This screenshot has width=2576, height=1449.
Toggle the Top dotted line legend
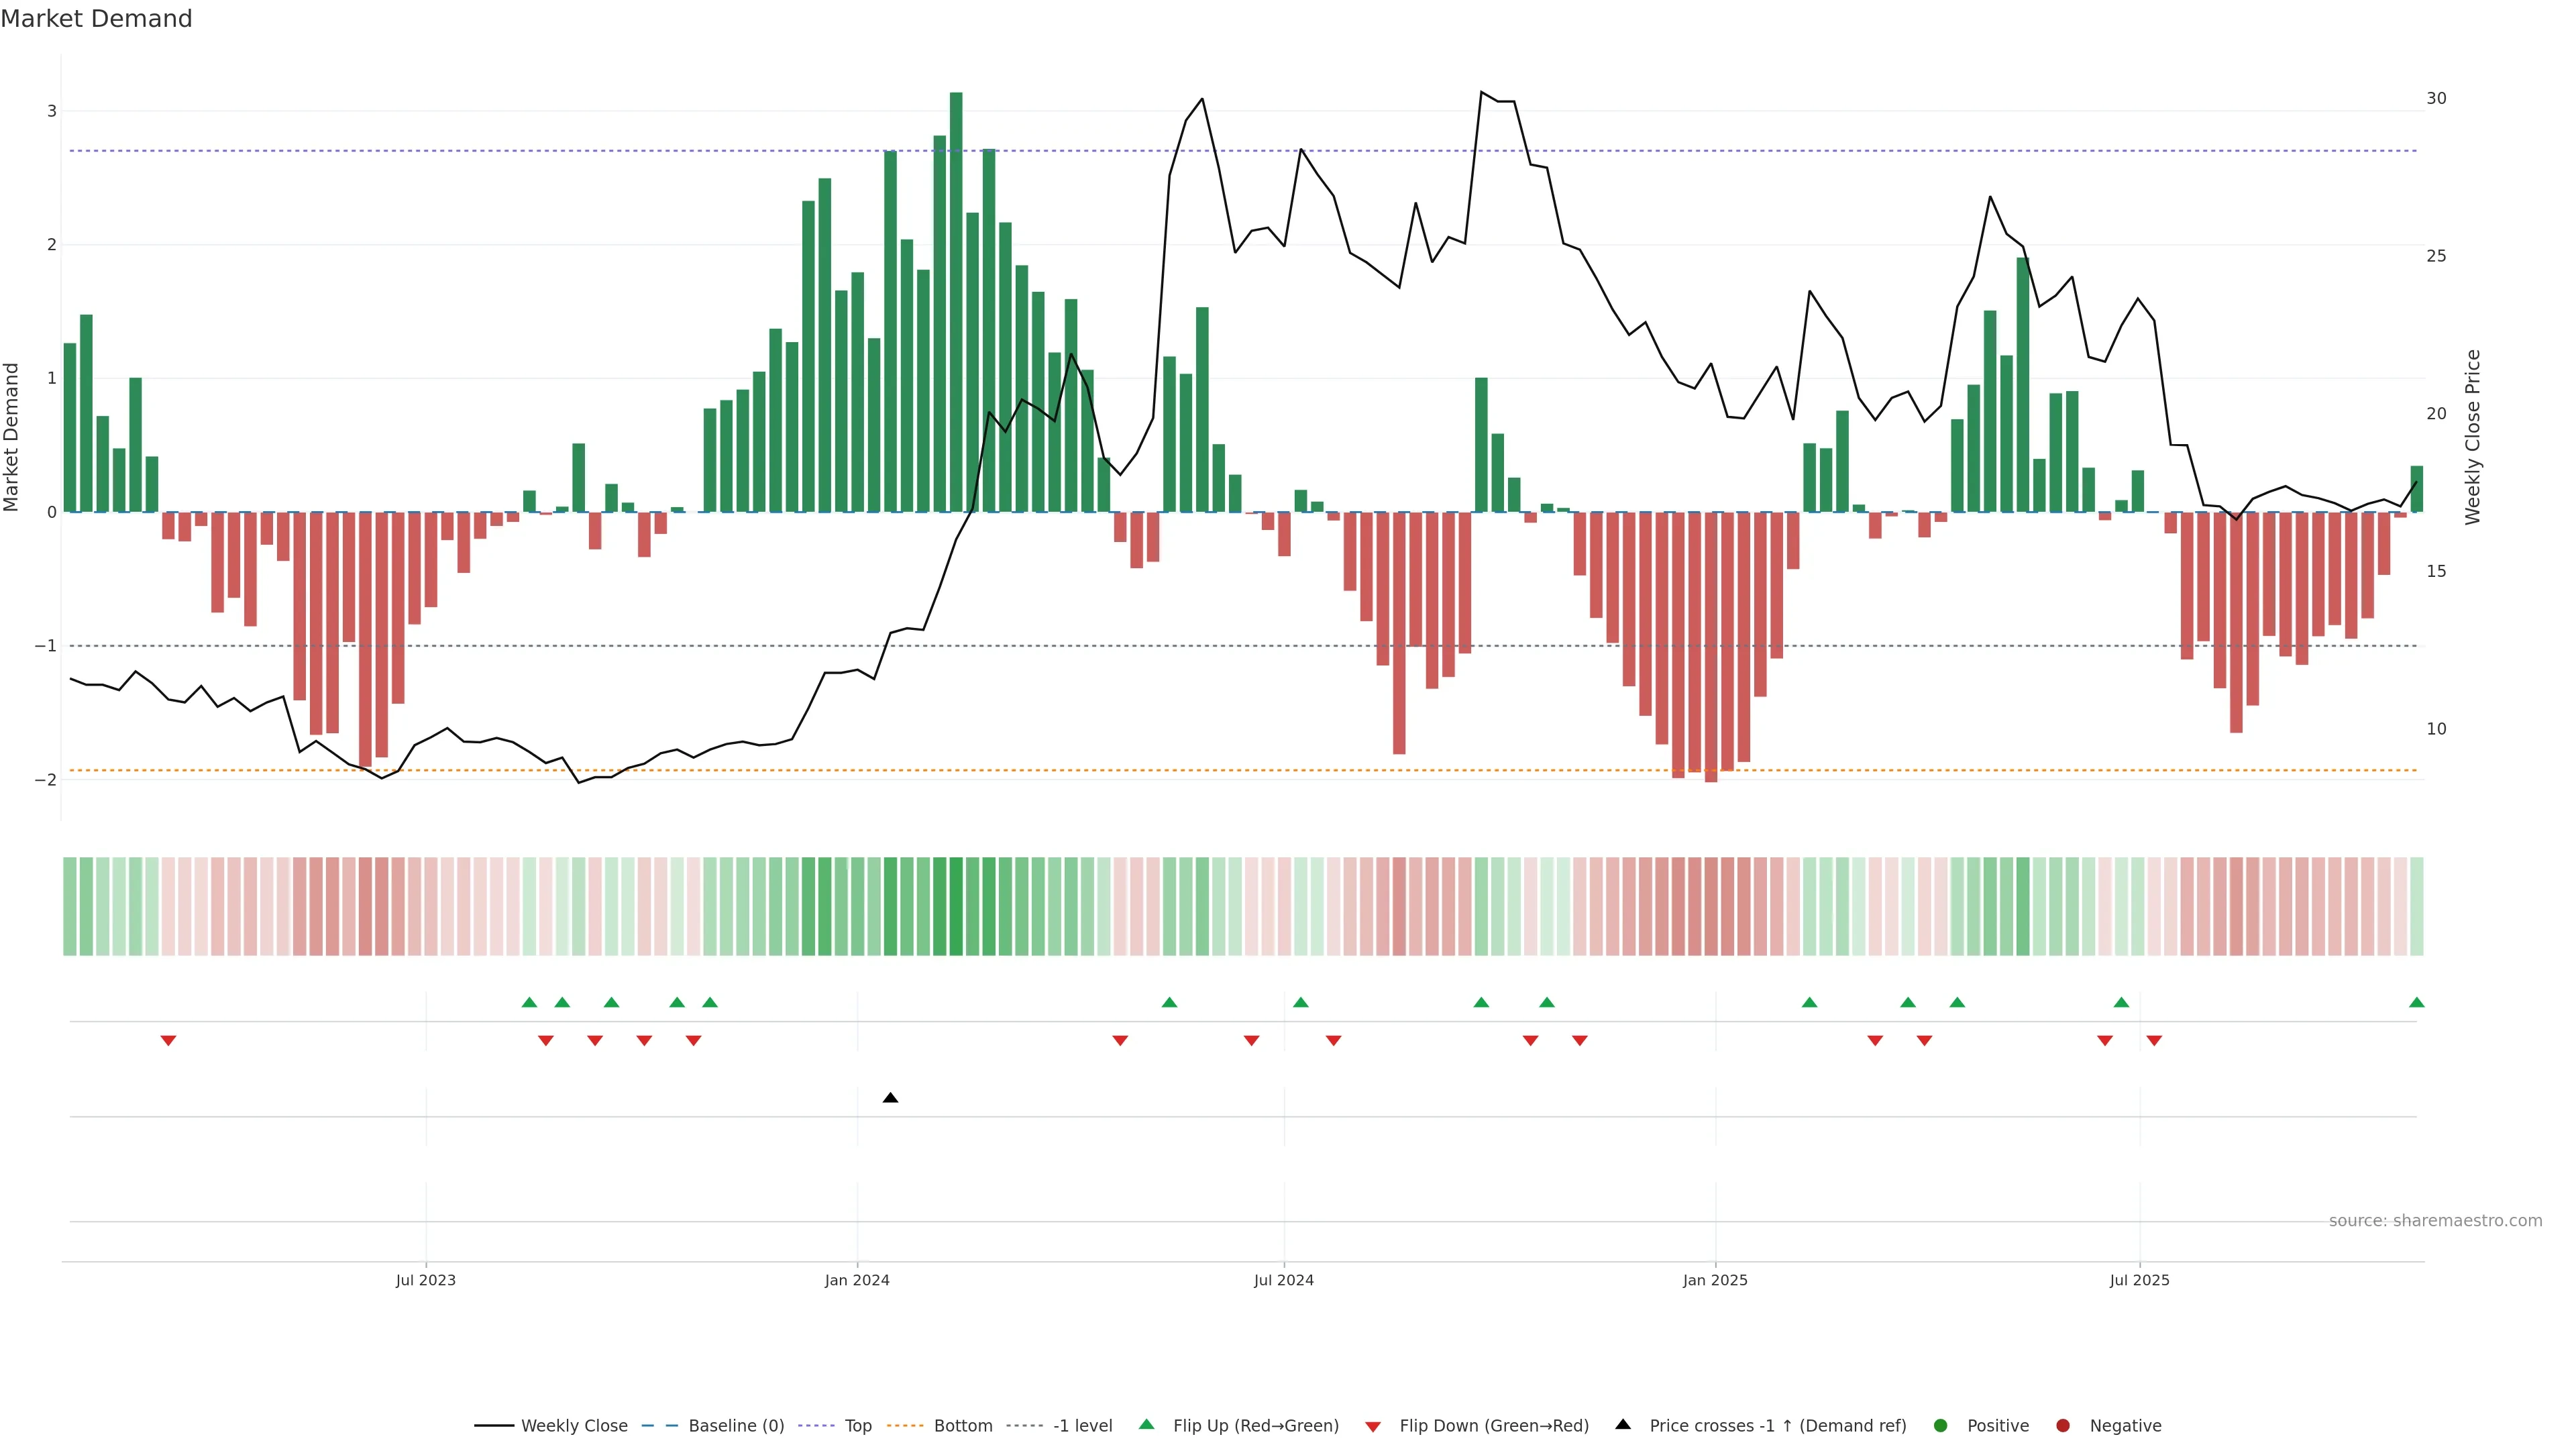pyautogui.click(x=857, y=1426)
